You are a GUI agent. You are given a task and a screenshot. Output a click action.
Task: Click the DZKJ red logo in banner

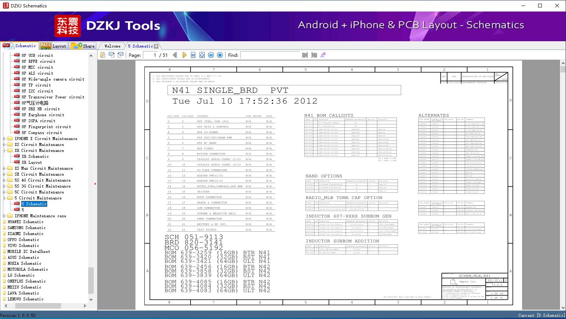pyautogui.click(x=68, y=26)
